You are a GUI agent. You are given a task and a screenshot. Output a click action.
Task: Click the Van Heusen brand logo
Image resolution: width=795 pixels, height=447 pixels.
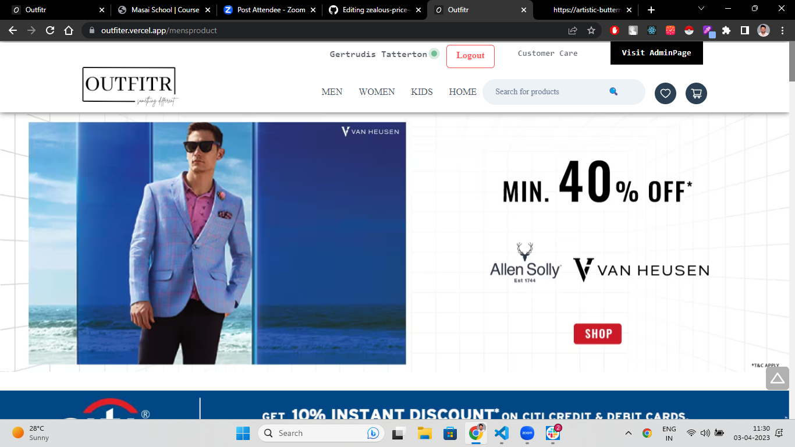[x=641, y=270]
